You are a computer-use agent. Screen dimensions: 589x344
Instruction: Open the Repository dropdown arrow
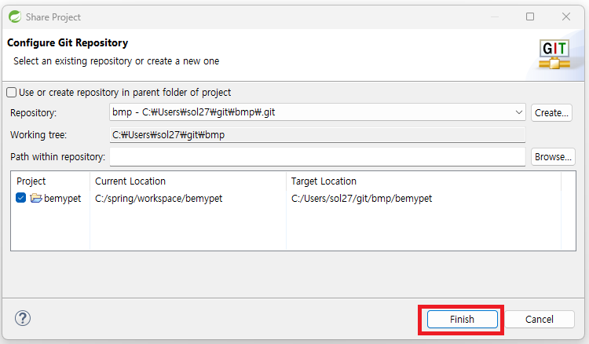(519, 112)
